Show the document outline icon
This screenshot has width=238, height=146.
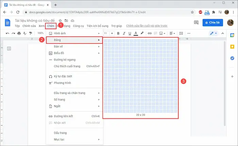point(9,49)
